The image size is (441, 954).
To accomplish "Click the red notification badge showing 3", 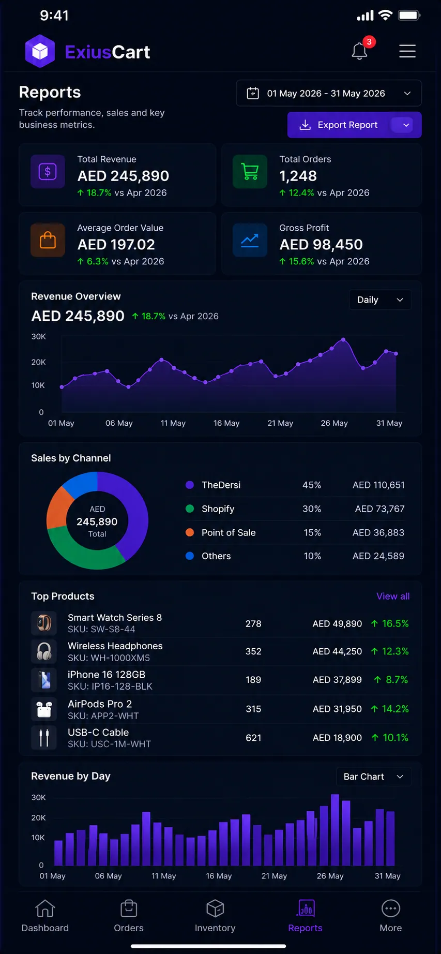I will click(369, 42).
